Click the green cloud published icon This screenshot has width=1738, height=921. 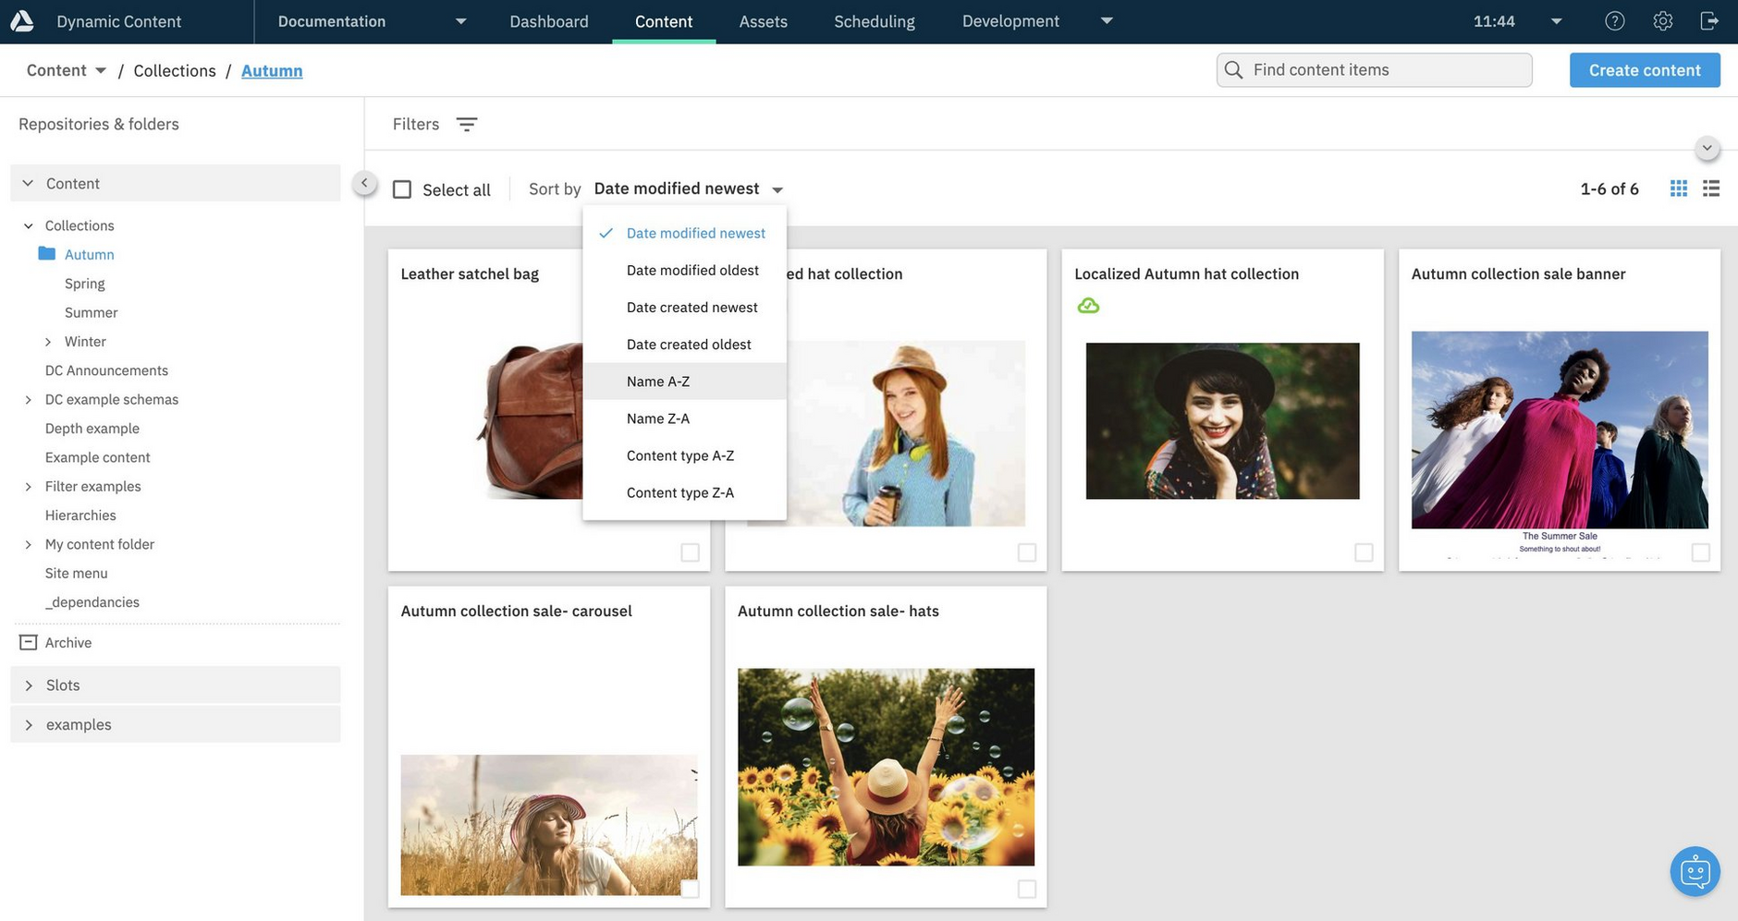(x=1088, y=306)
